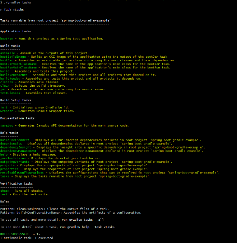Click the 'Pattern: build<ConfigurationName>' line
The height and width of the screenshot is (243, 237).
[x=71, y=213]
